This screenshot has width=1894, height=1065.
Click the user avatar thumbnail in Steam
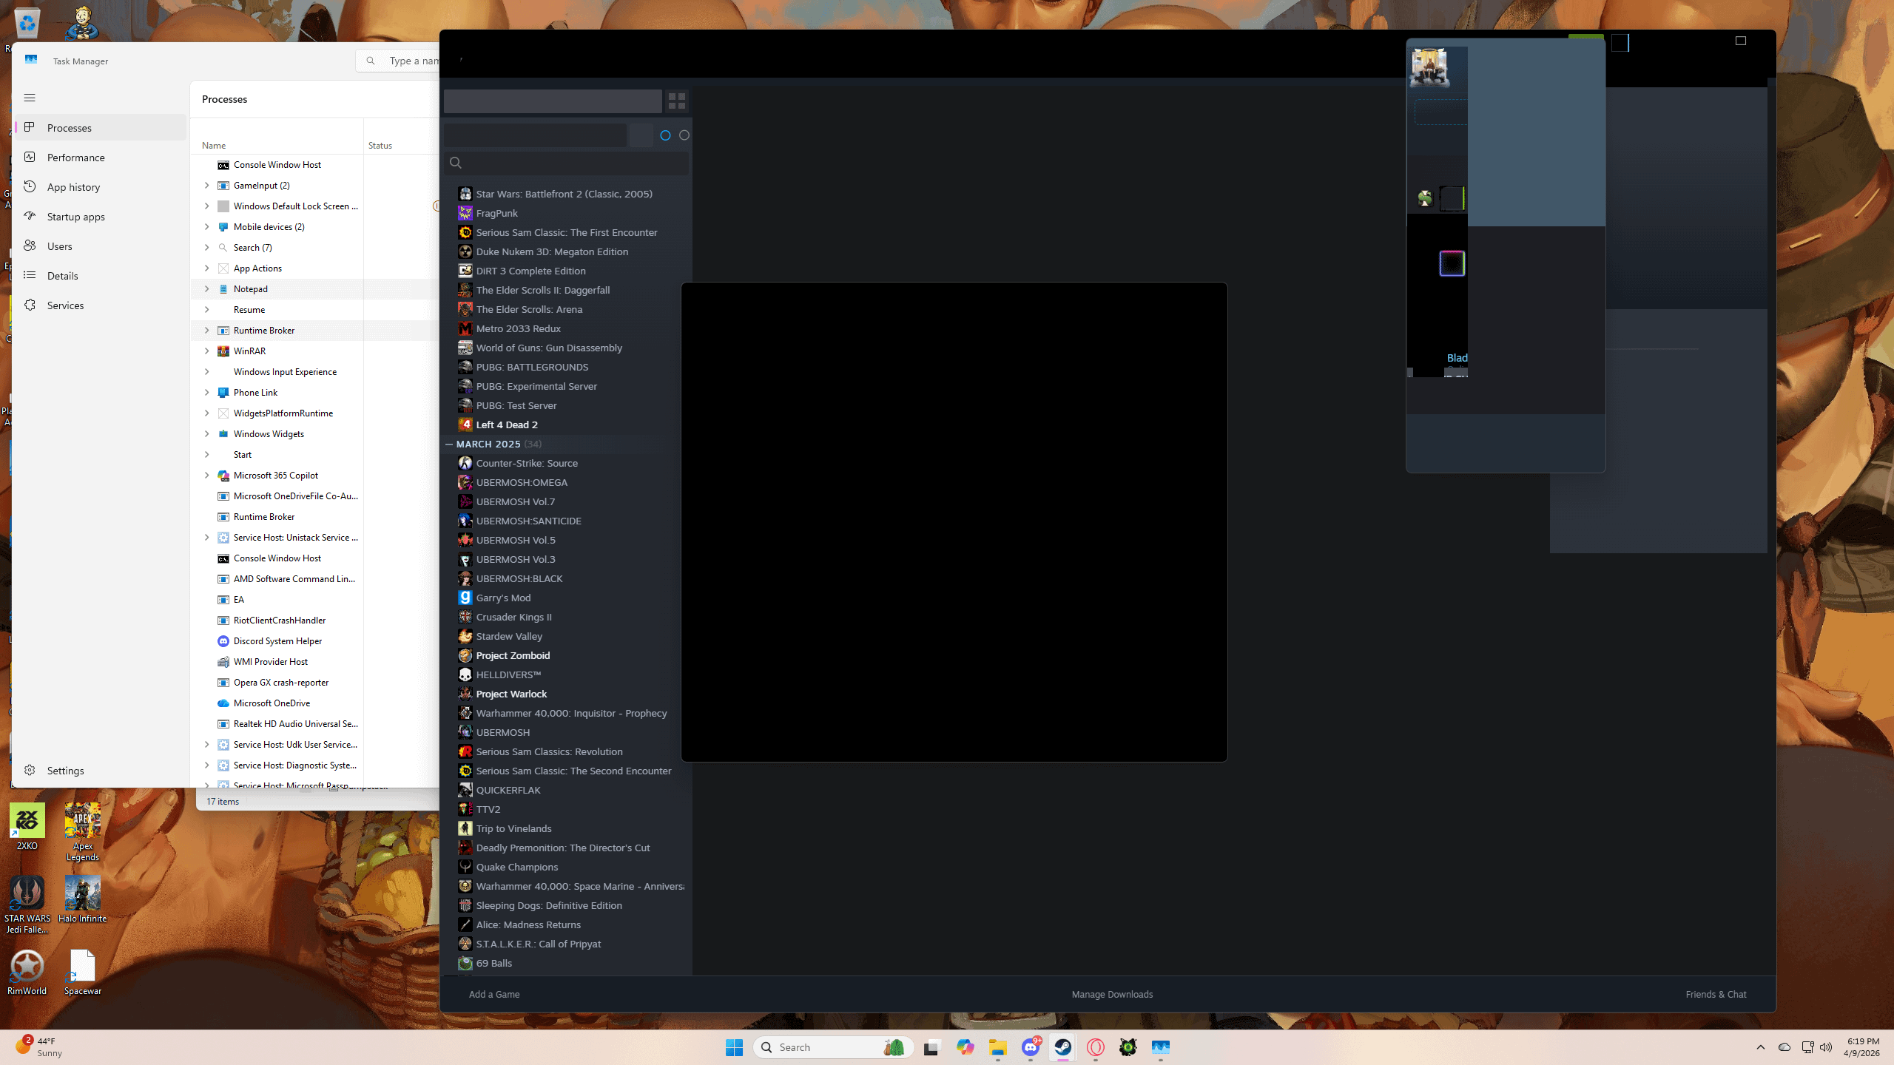pyautogui.click(x=1429, y=67)
